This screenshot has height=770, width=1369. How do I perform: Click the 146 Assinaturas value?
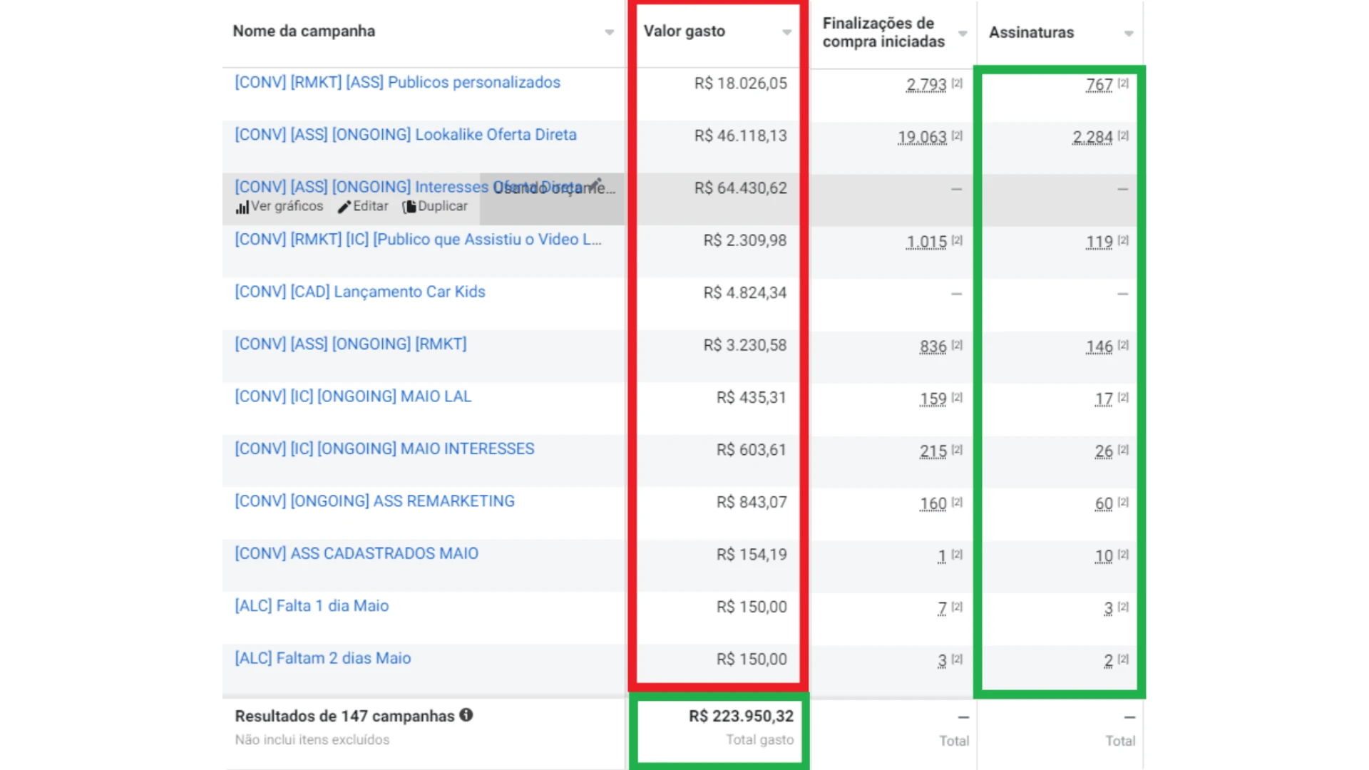(1099, 346)
